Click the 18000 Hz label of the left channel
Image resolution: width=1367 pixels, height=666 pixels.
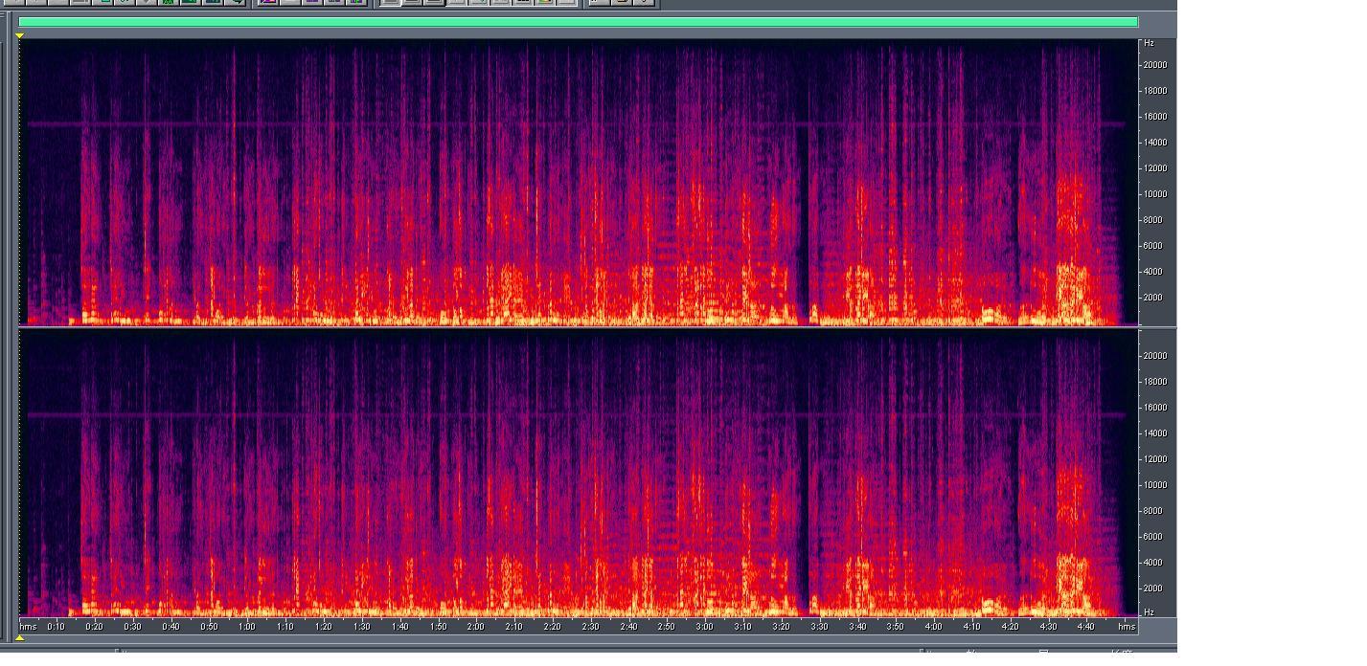pos(1154,91)
